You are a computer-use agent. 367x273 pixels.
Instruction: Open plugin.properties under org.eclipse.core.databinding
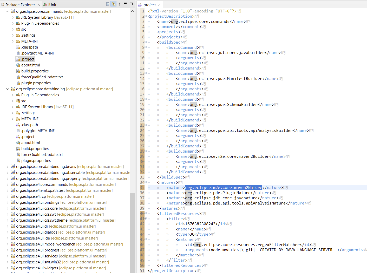tap(36, 160)
